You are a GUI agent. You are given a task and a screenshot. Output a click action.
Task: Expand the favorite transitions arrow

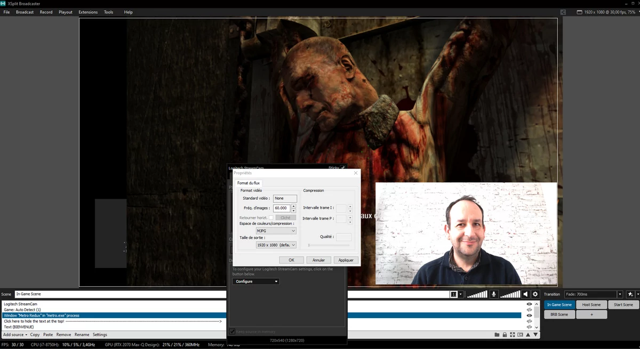pyautogui.click(x=637, y=294)
